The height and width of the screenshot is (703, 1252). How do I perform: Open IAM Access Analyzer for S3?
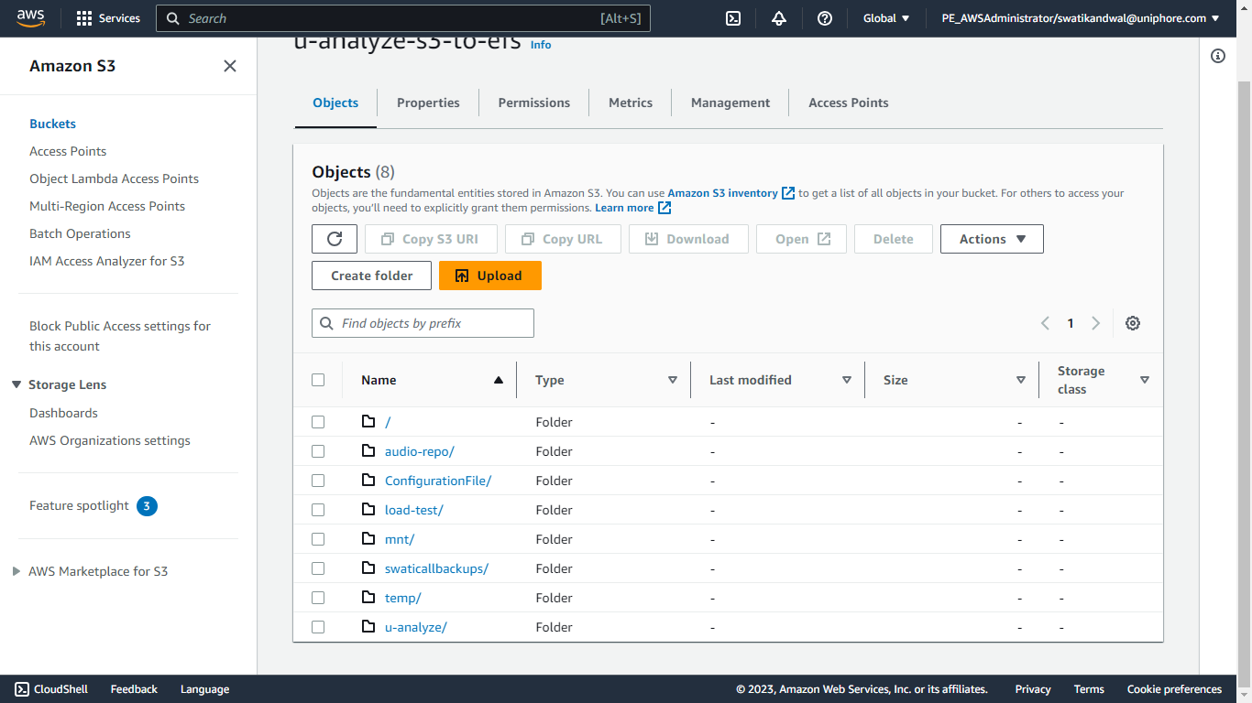107,261
